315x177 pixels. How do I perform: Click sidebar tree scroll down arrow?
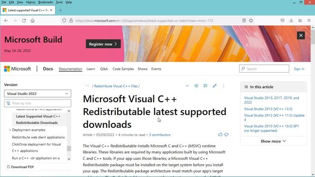click(69, 159)
